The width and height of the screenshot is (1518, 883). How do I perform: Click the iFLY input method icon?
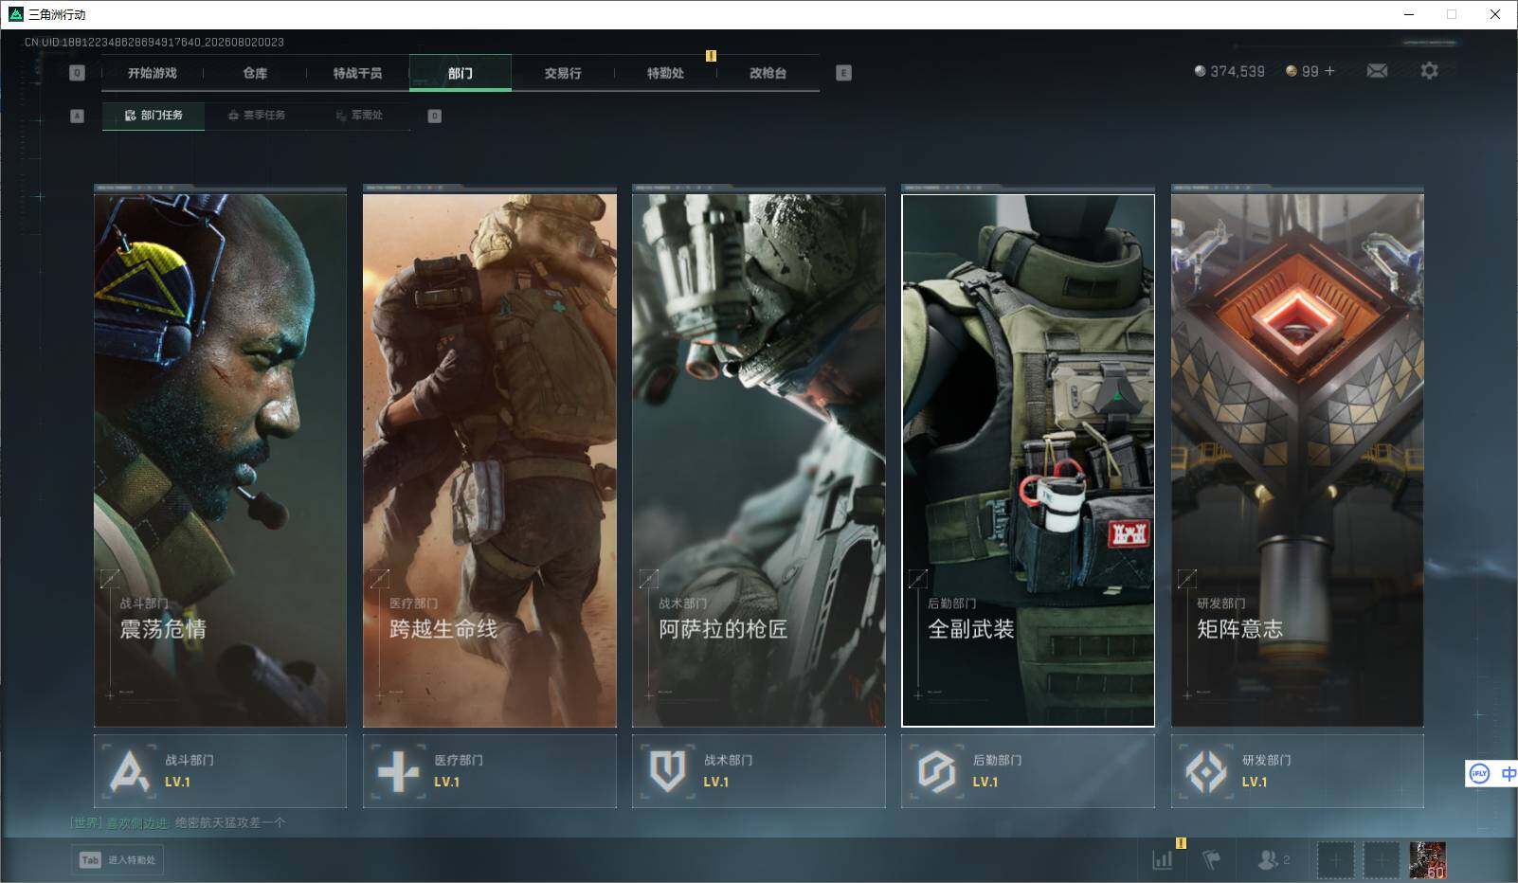[x=1479, y=773]
